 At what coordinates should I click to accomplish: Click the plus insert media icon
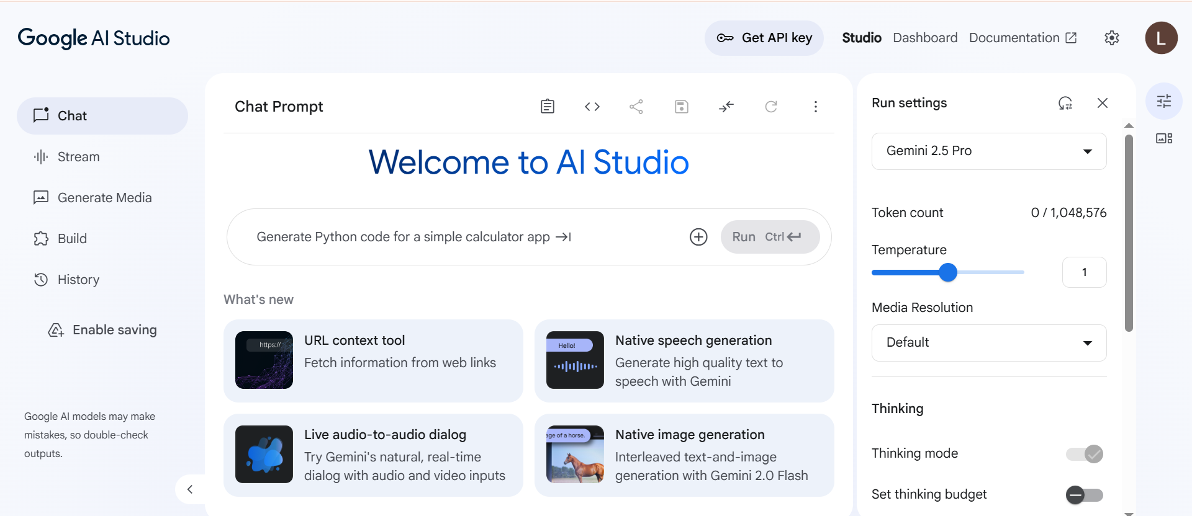click(698, 237)
